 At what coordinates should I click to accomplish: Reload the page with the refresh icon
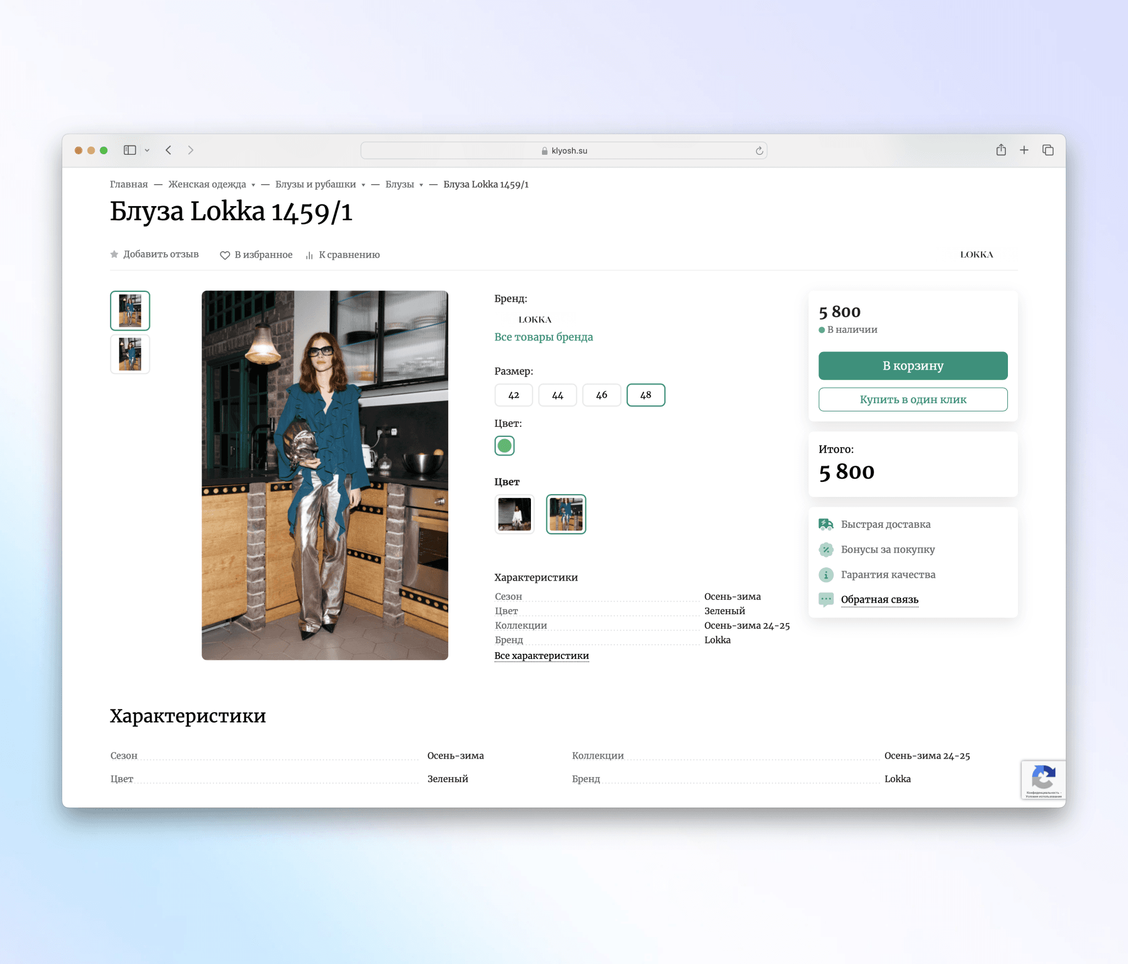(x=759, y=150)
